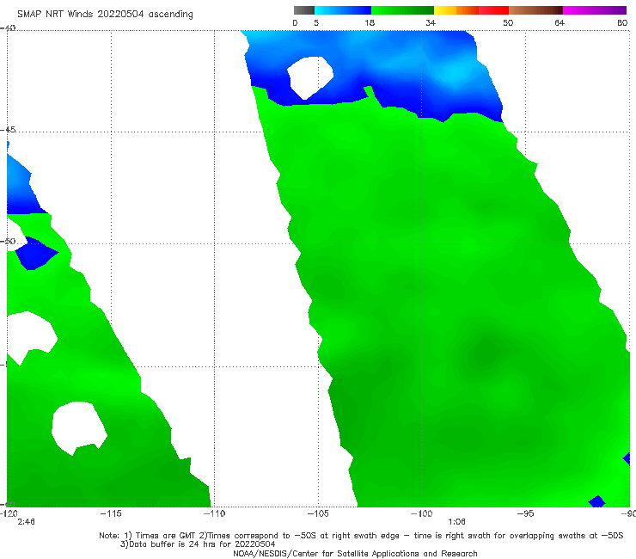Click the color bar label "18"
Viewport: 636px width, 559px height.
pyautogui.click(x=370, y=23)
